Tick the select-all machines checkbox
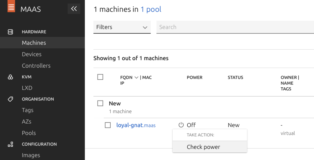The image size is (314, 160). [x=100, y=77]
